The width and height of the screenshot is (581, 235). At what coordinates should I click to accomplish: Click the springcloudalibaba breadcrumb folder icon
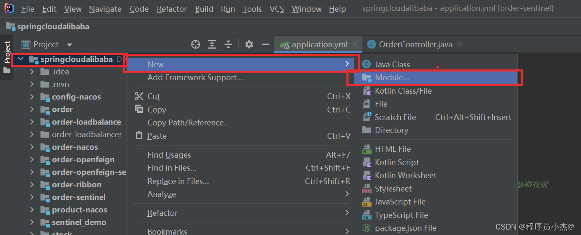[10, 27]
